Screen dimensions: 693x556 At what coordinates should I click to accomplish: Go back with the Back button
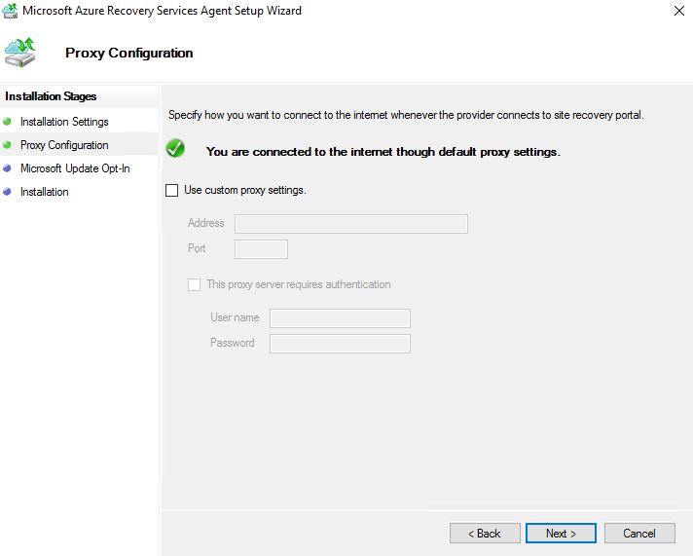485,533
